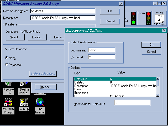The image size is (168, 126).
Task: Click the options list scrollbar thumb
Action: [x=157, y=83]
